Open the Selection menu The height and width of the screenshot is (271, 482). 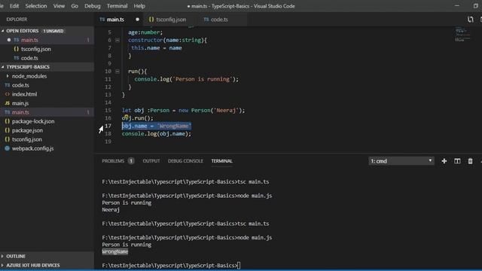coord(36,6)
